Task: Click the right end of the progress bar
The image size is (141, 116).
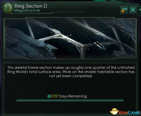Action: pos(123,100)
